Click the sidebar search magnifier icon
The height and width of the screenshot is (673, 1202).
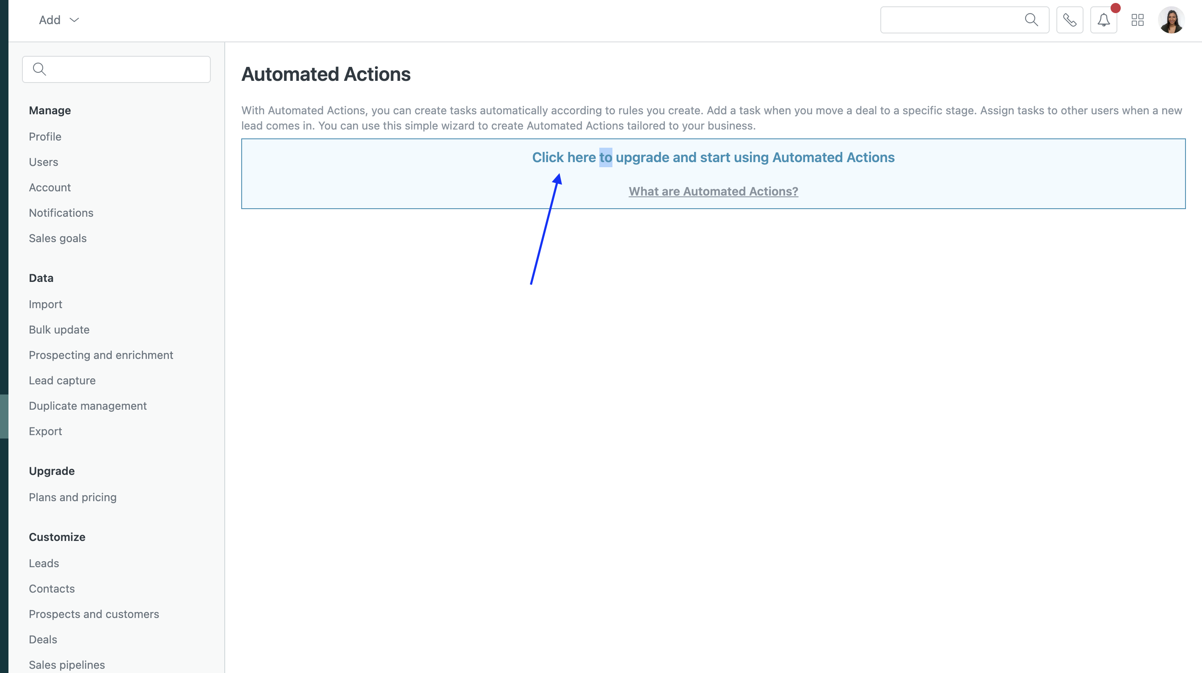40,69
